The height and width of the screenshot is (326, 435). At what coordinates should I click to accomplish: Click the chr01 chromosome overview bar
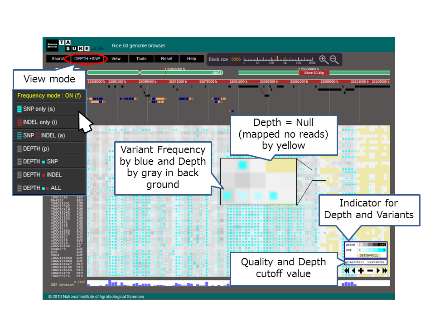click(155, 72)
